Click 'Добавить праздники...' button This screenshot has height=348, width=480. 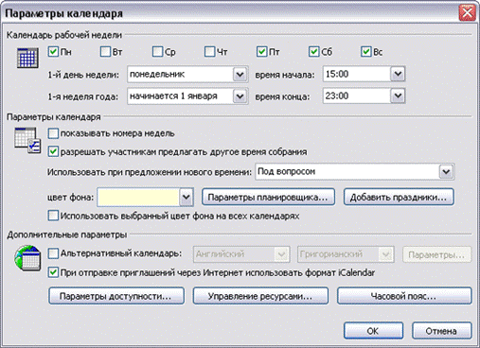(399, 198)
